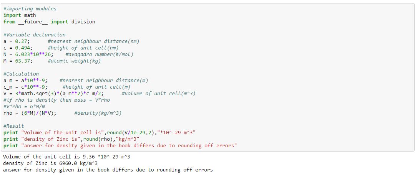Click the 'import math' code line
The image size is (420, 178).
coord(20,15)
